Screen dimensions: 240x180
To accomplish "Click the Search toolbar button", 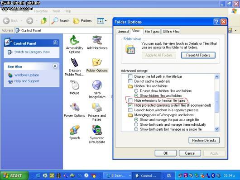I will click(60, 21).
